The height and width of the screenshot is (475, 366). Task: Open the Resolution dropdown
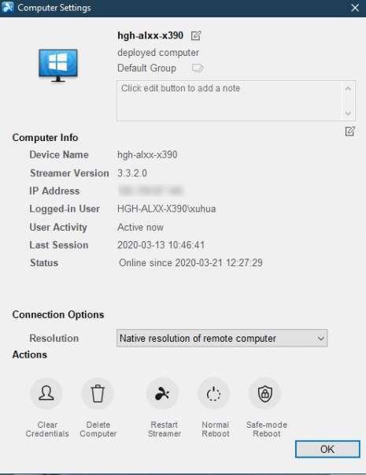tap(222, 338)
